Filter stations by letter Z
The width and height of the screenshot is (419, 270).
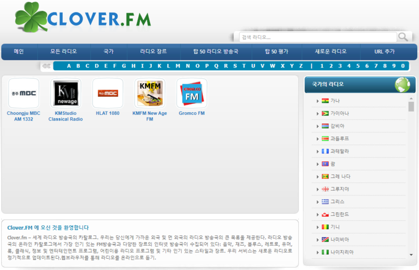tap(301, 66)
